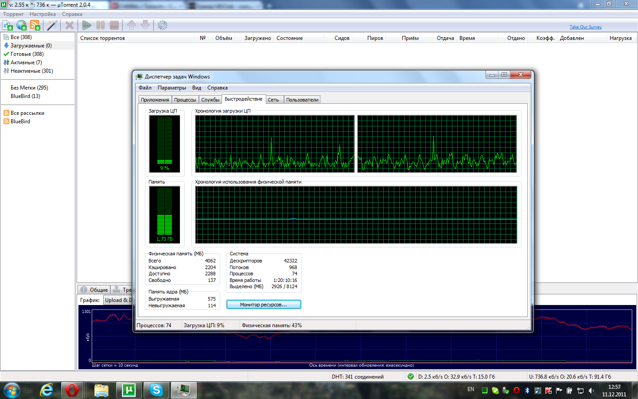This screenshot has height=399, width=638.
Task: Click the network tray icon
Action: coord(580,391)
